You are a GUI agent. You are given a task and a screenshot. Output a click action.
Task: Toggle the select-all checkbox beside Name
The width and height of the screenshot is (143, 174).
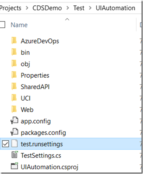pos(2,24)
